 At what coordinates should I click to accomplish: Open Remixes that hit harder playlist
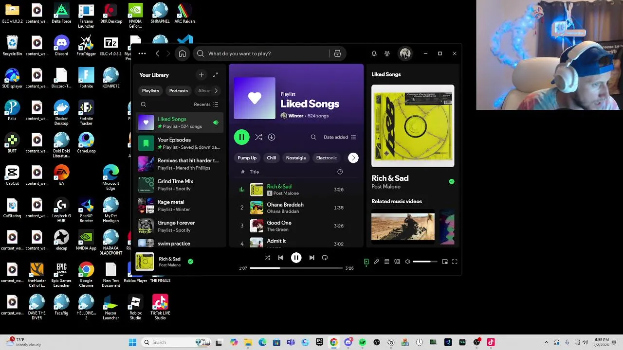pyautogui.click(x=180, y=164)
